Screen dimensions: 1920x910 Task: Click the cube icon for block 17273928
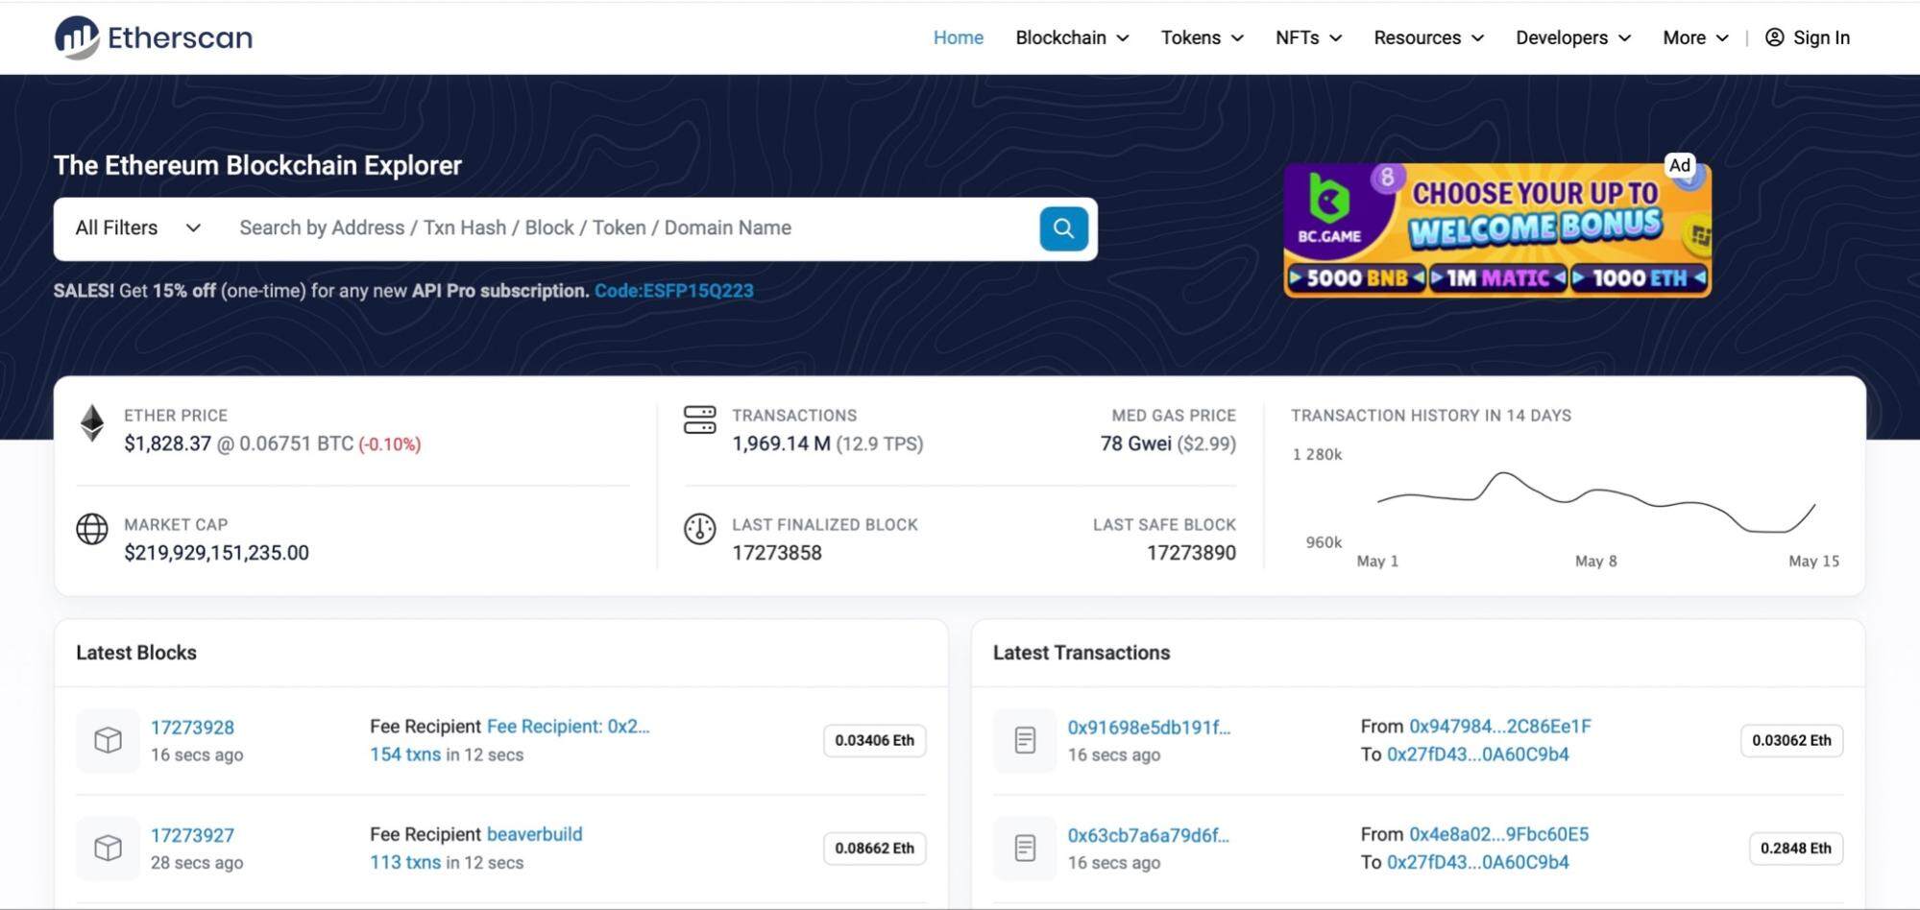pos(107,740)
